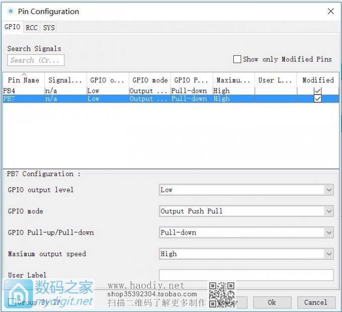
Task: Toggle the Modified checkbox for PB4
Action: (x=317, y=91)
